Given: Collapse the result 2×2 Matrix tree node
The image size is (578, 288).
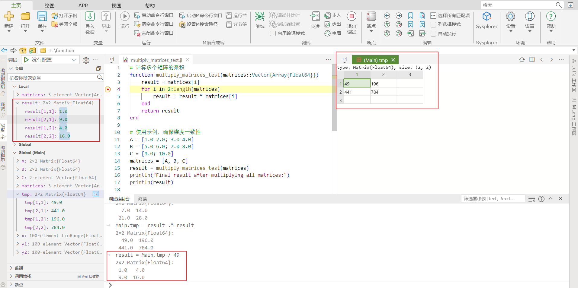Looking at the screenshot, I should 18,103.
